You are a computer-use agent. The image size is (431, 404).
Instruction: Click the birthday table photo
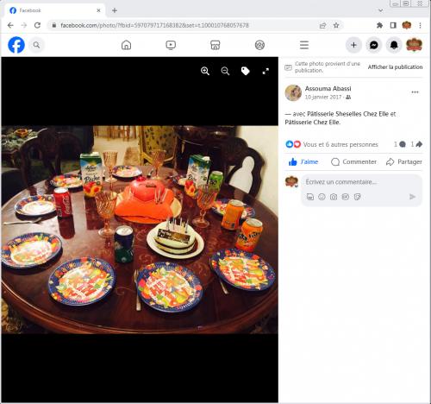point(140,230)
